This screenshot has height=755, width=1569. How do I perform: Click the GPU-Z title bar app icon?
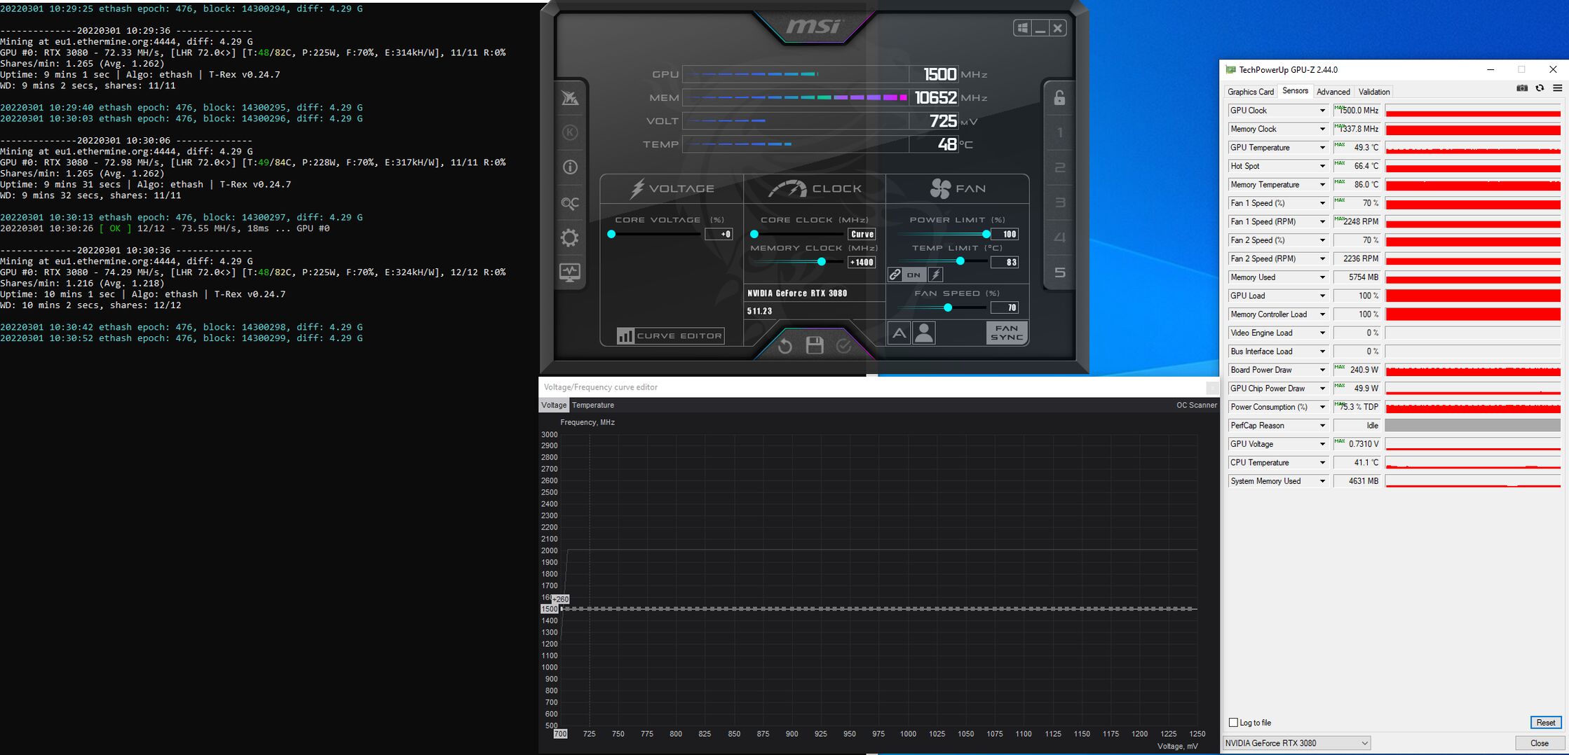1230,70
